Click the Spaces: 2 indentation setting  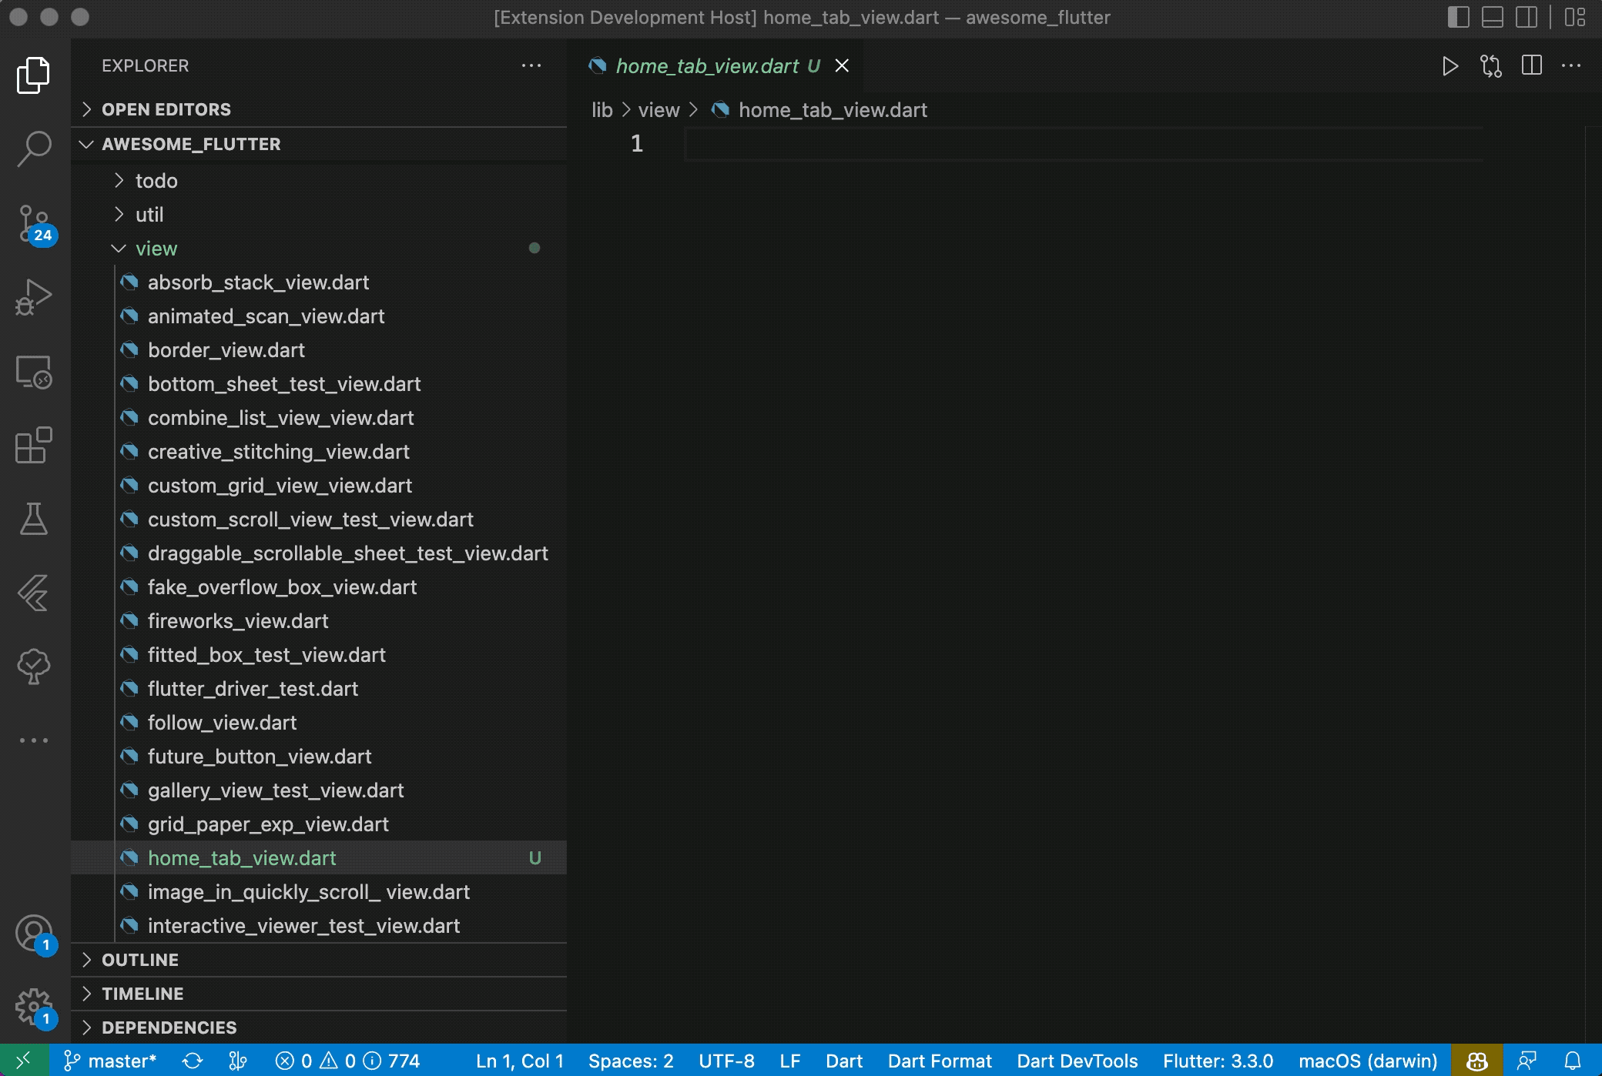(631, 1061)
